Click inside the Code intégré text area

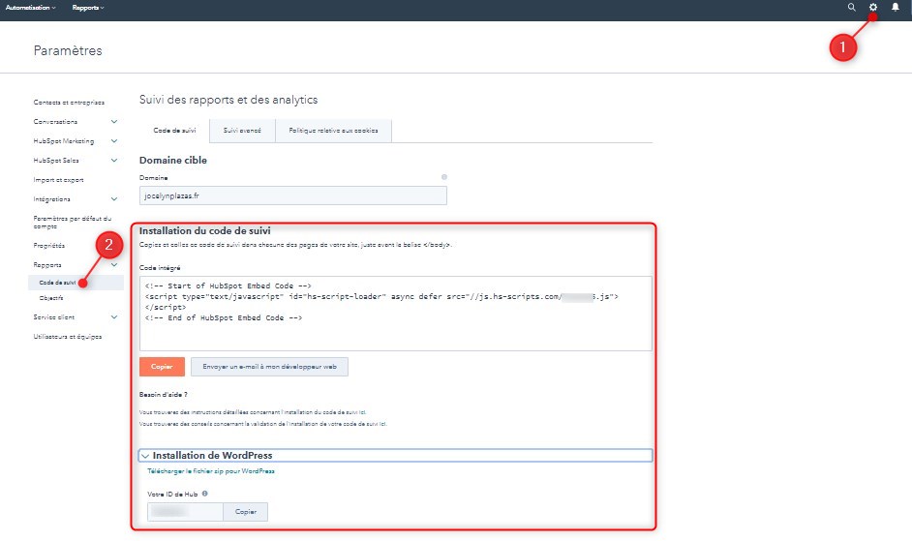pos(396,314)
